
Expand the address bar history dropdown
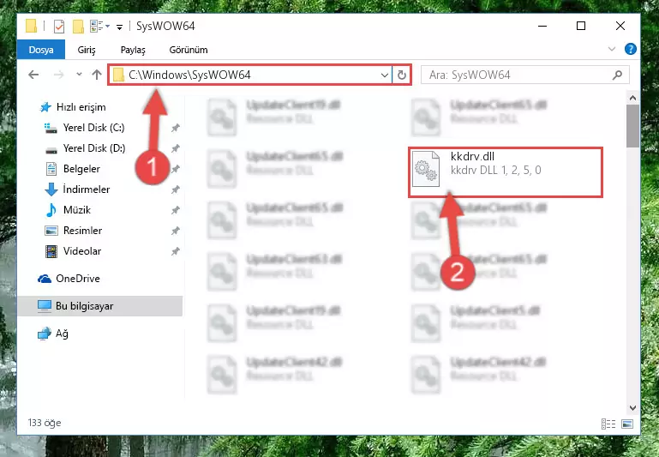pyautogui.click(x=384, y=75)
